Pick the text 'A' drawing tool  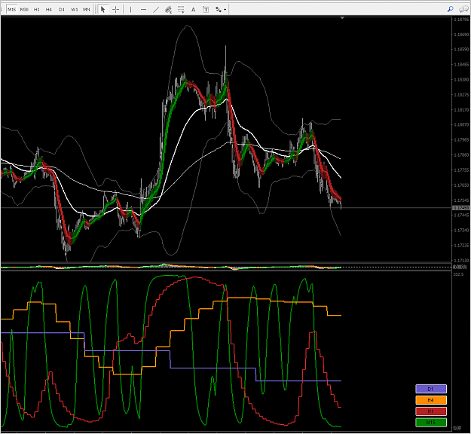click(193, 10)
